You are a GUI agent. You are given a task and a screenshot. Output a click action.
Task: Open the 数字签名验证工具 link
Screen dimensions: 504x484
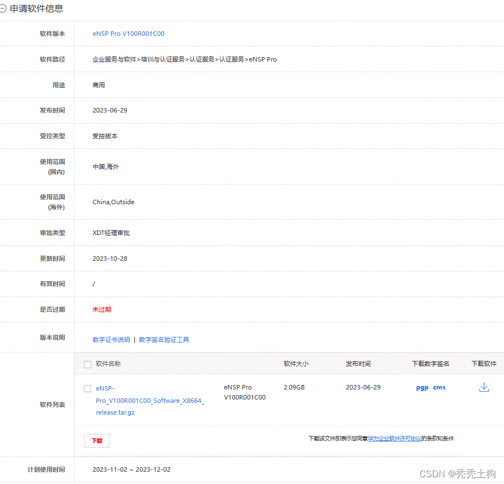point(164,340)
